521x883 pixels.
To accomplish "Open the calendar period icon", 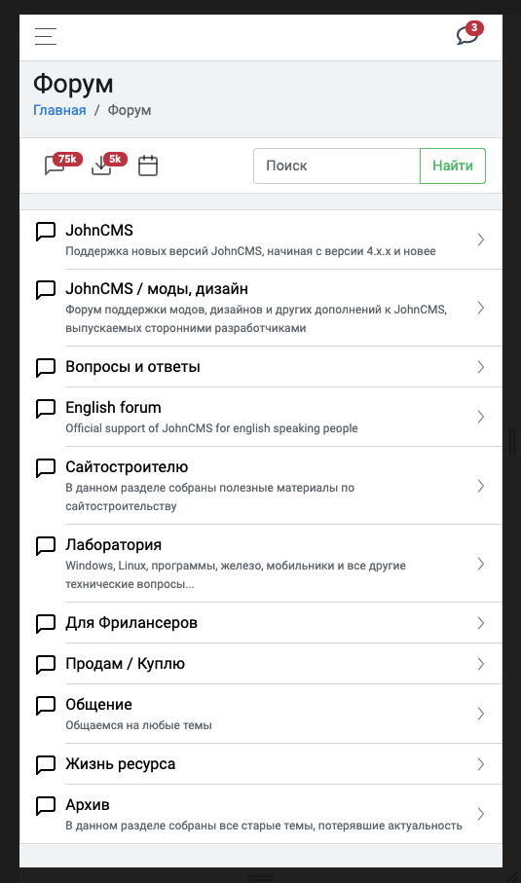I will 148,166.
